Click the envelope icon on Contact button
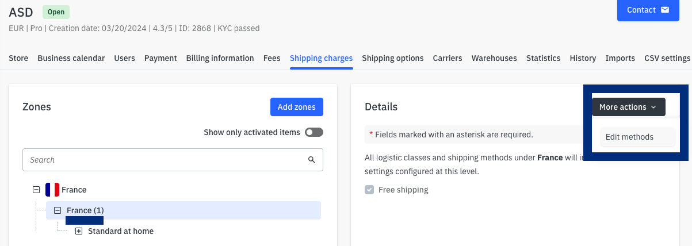This screenshot has width=692, height=246. tap(665, 10)
